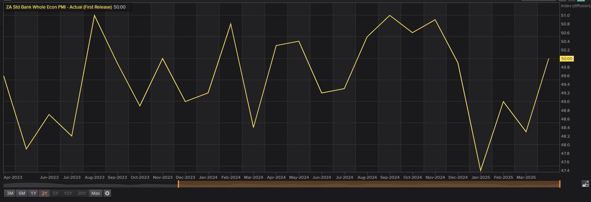
Task: Click the Jun-2024 x-axis label
Action: (x=321, y=176)
